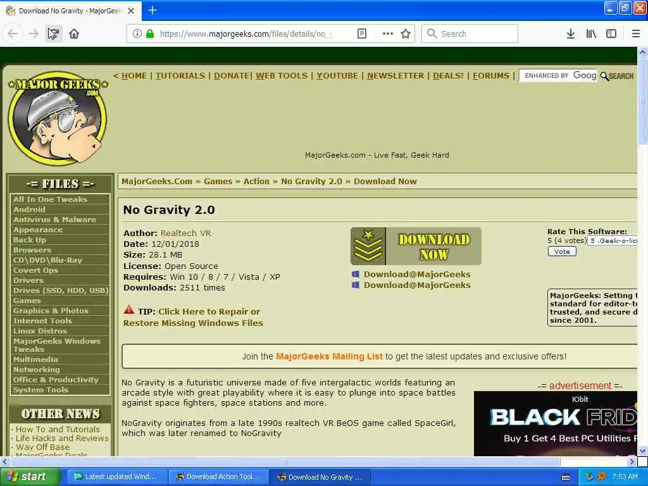Image resolution: width=648 pixels, height=486 pixels.
Task: Open the YOUTUBE menu item
Action: (x=337, y=76)
